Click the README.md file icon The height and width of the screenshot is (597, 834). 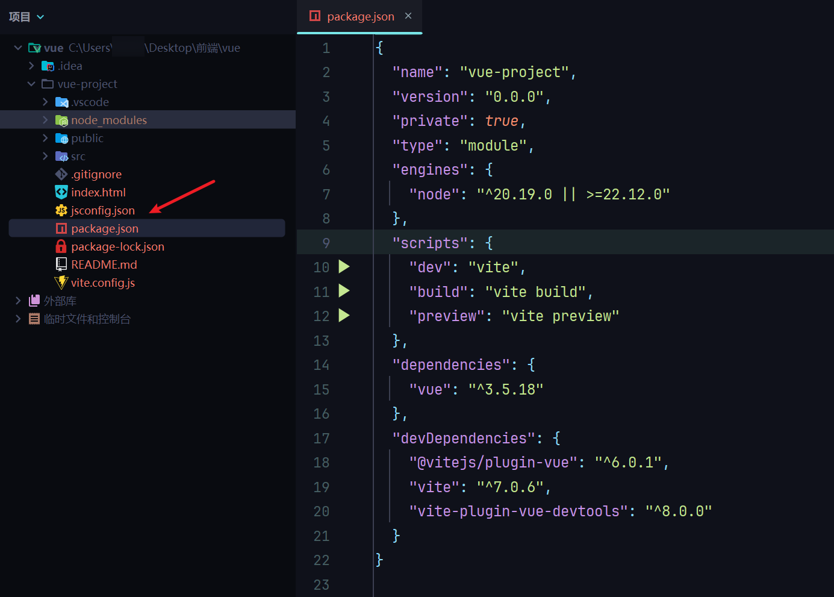pyautogui.click(x=61, y=264)
